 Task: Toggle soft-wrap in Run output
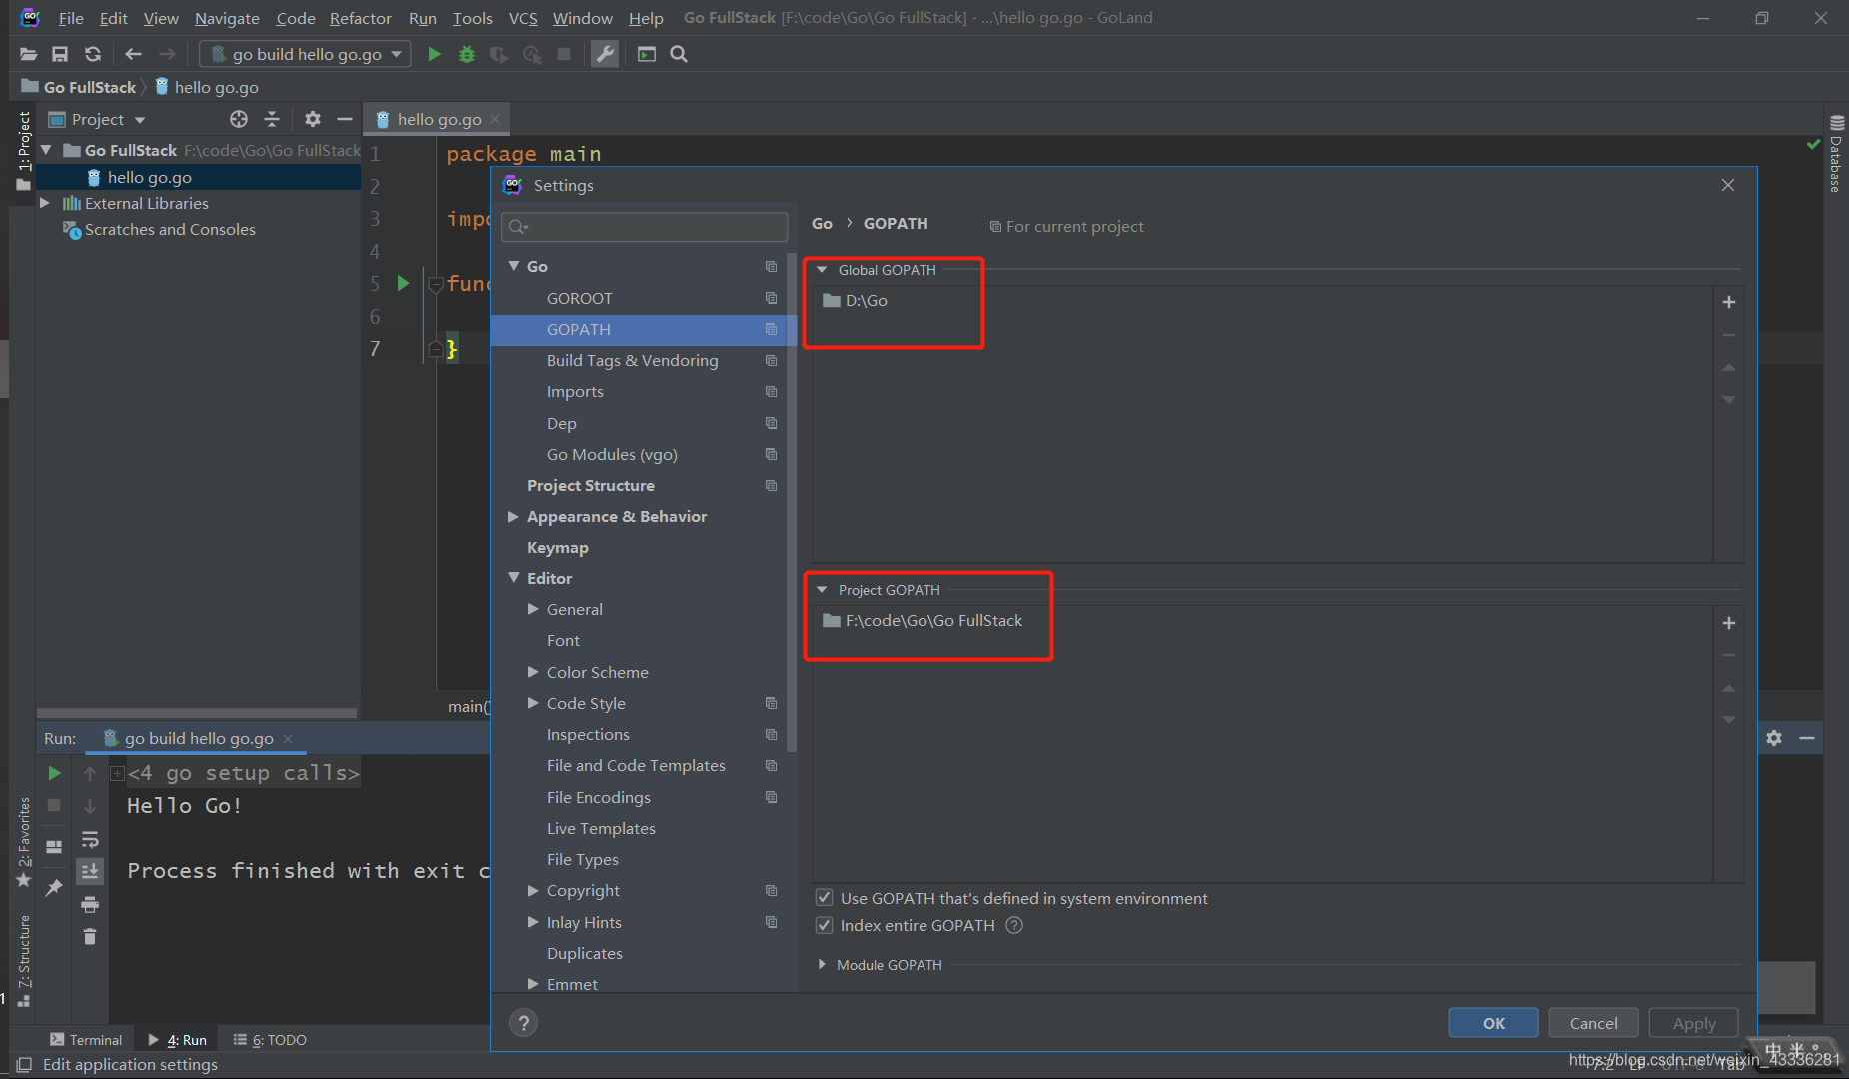pyautogui.click(x=90, y=839)
